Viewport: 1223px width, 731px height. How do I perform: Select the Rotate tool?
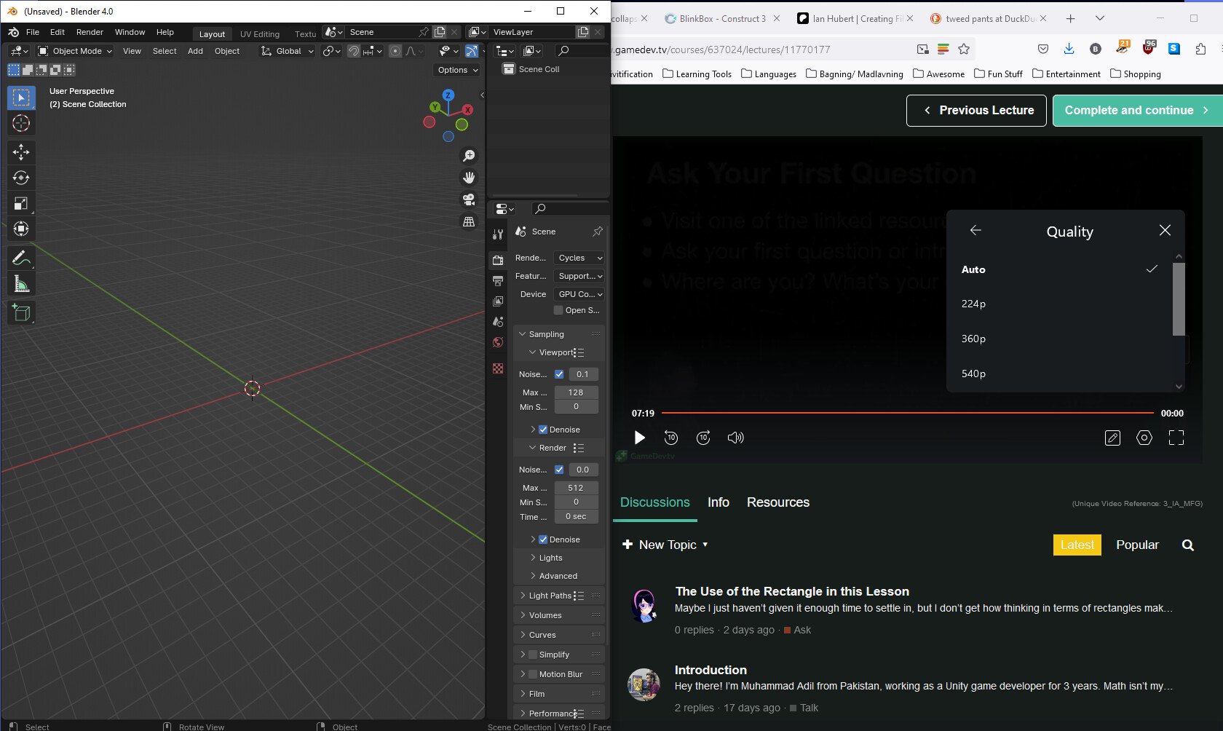click(21, 178)
